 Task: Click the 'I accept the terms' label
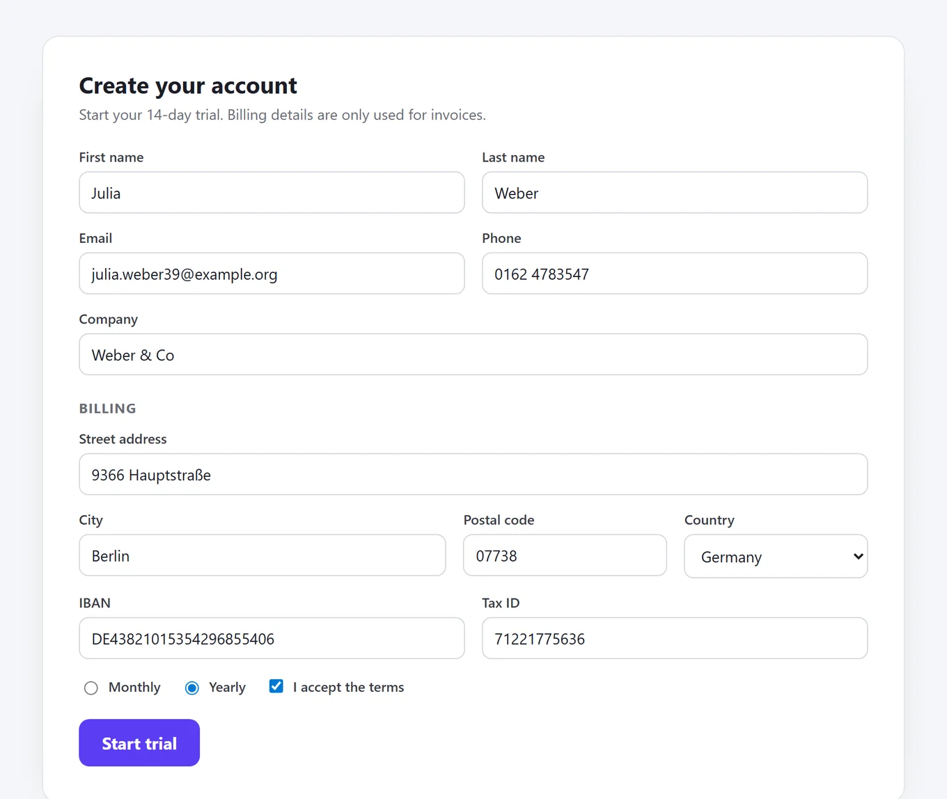pos(348,688)
